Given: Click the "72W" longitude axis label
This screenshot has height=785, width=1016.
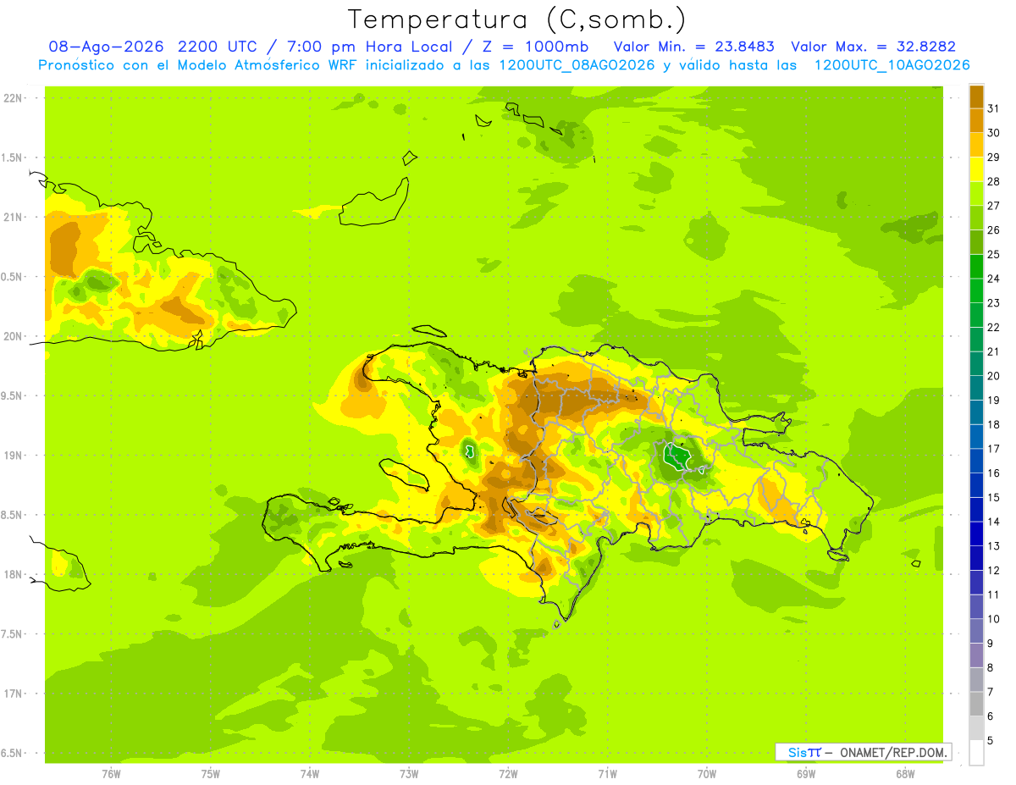Looking at the screenshot, I should [x=508, y=774].
